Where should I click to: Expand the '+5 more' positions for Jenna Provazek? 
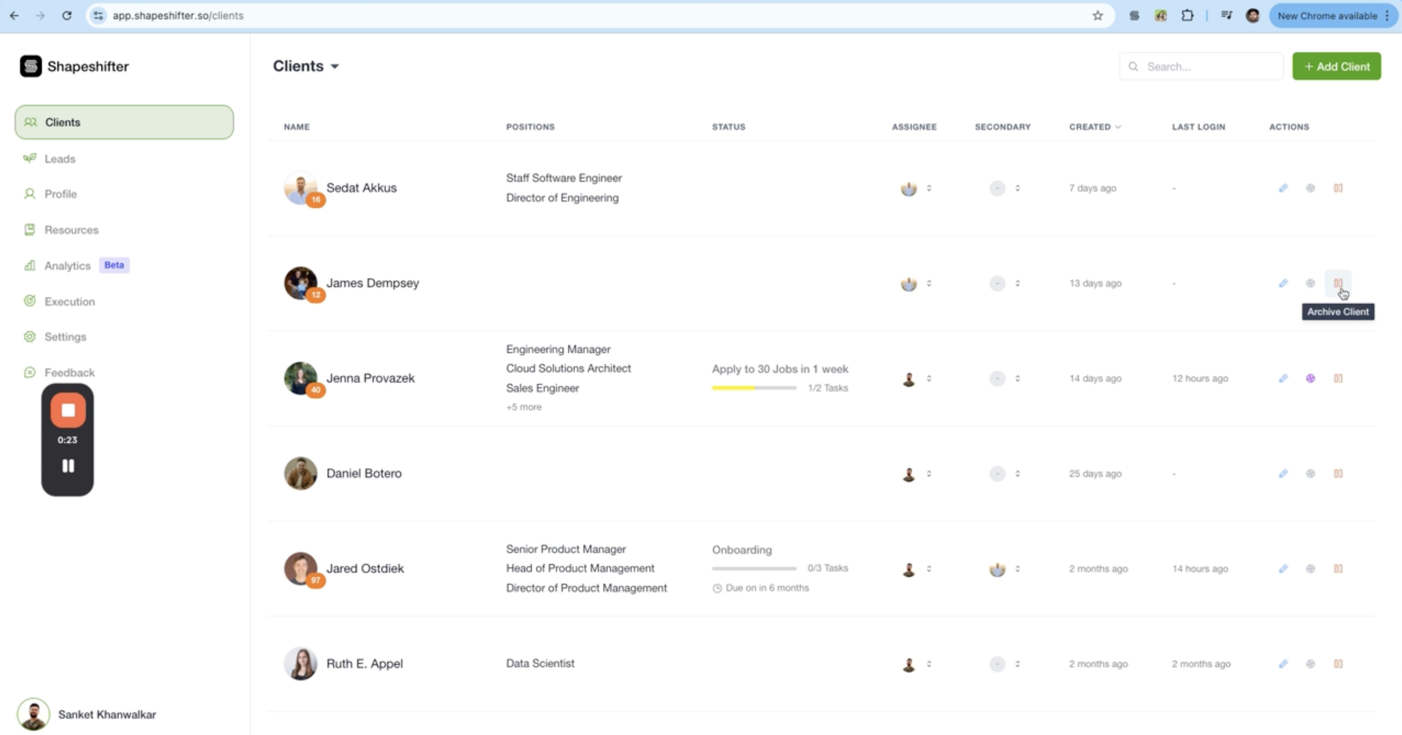pyautogui.click(x=523, y=407)
